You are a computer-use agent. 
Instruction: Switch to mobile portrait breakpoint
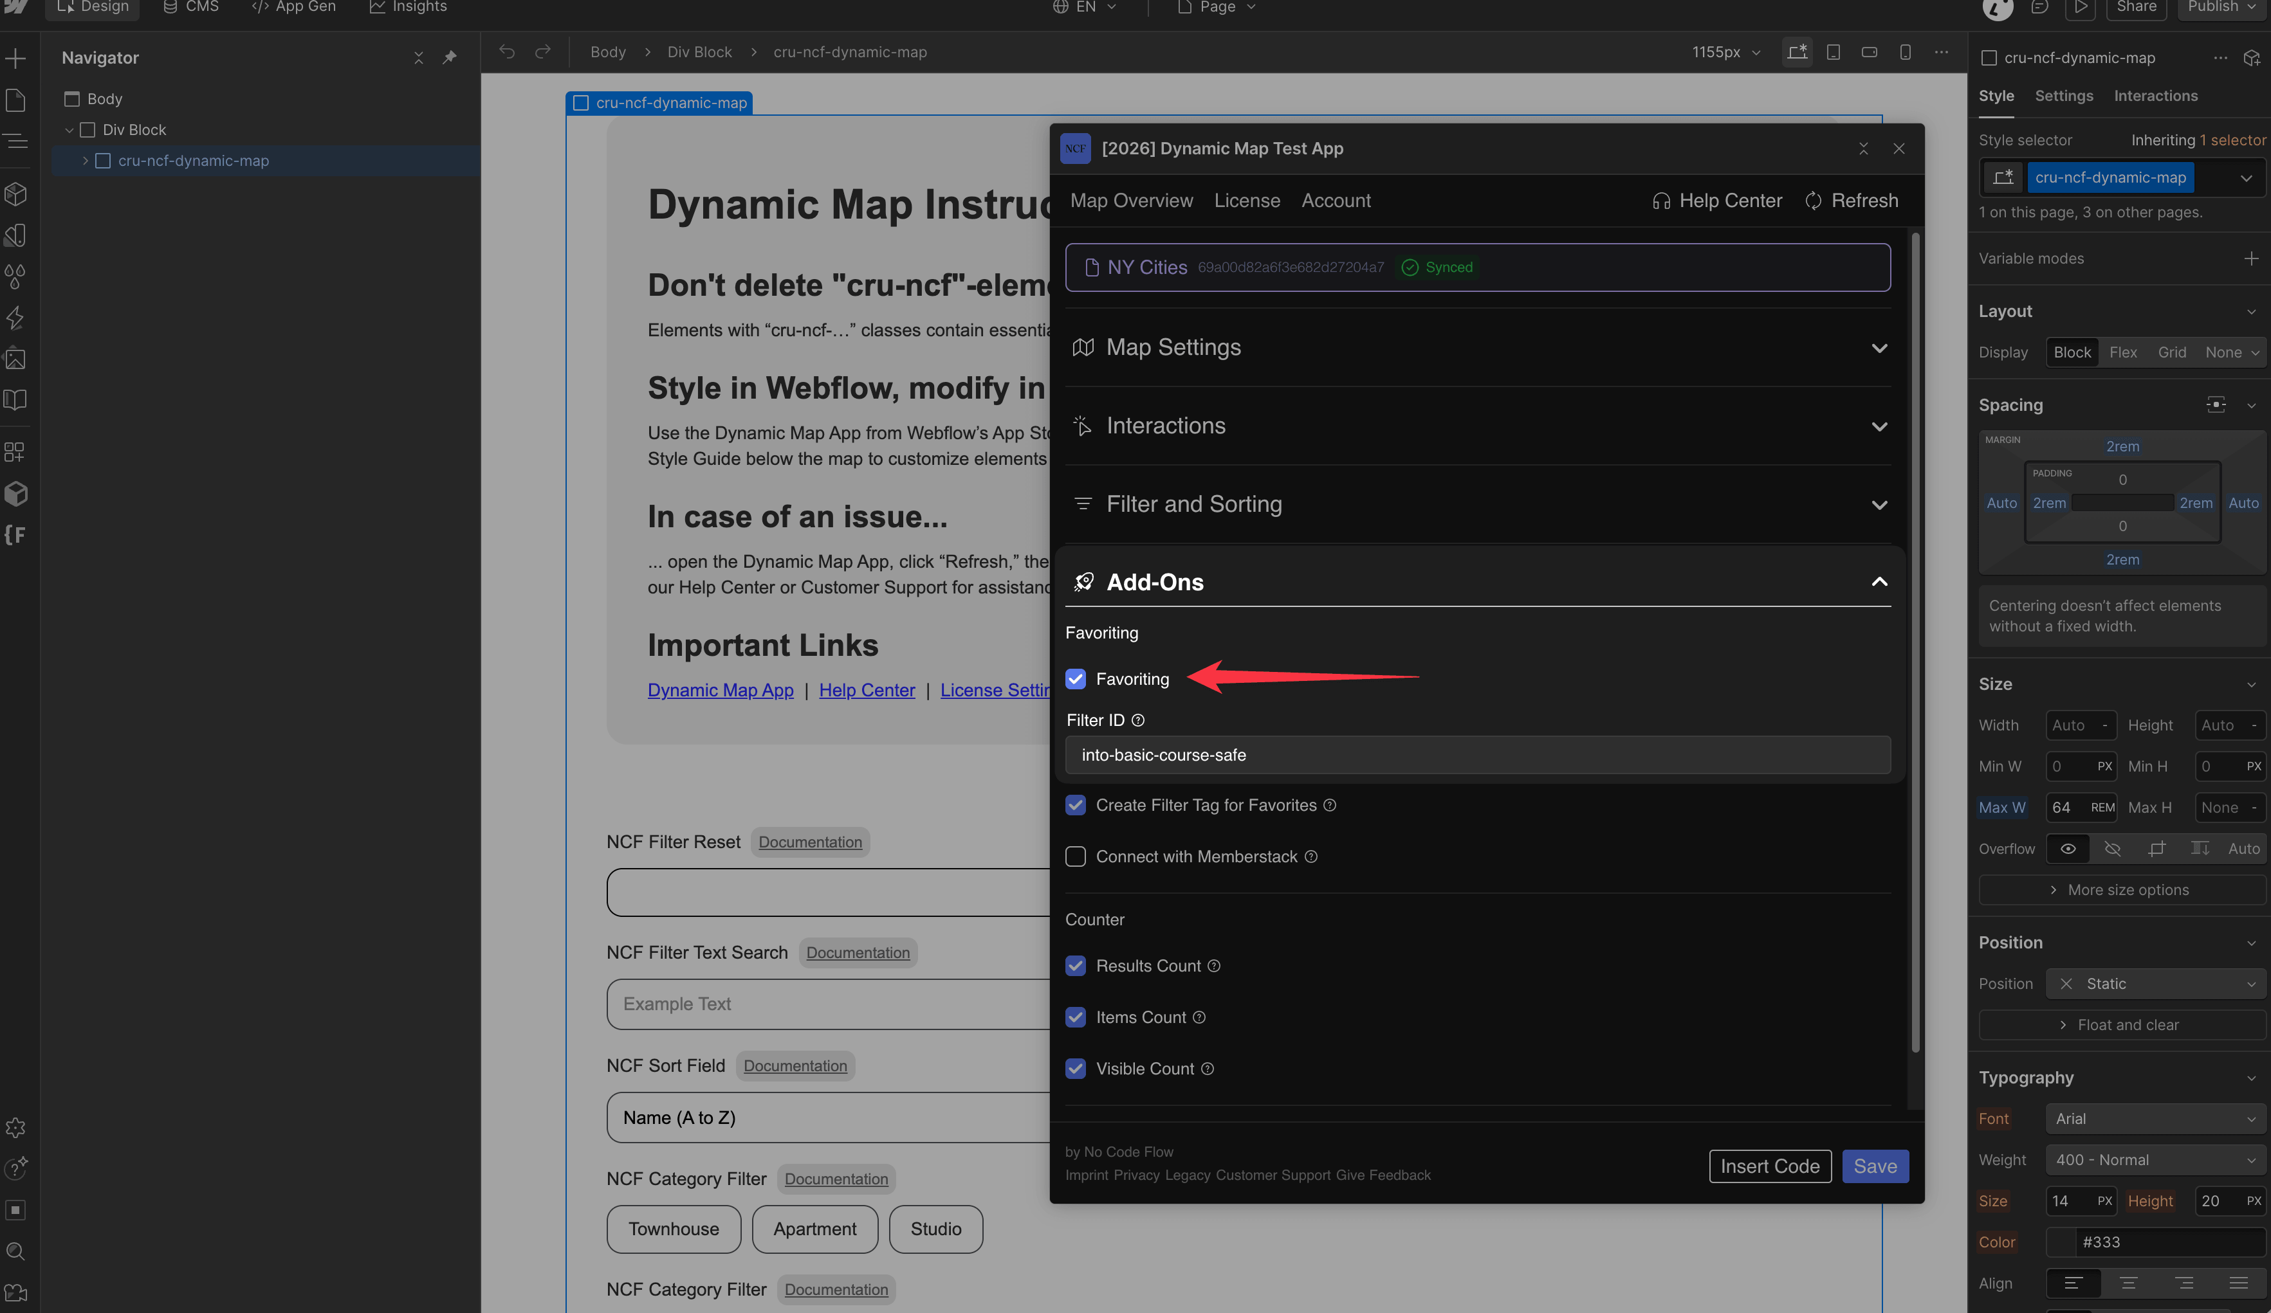point(1905,52)
